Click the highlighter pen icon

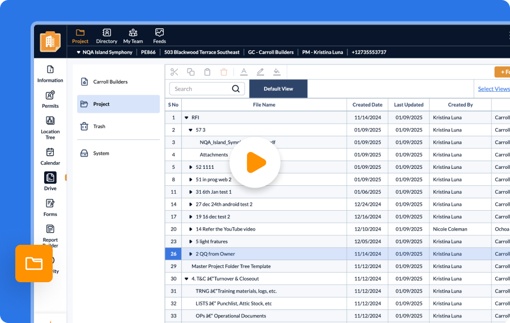260,72
